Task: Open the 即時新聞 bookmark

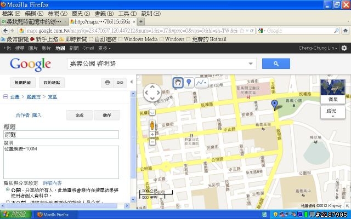Action: click(73, 39)
